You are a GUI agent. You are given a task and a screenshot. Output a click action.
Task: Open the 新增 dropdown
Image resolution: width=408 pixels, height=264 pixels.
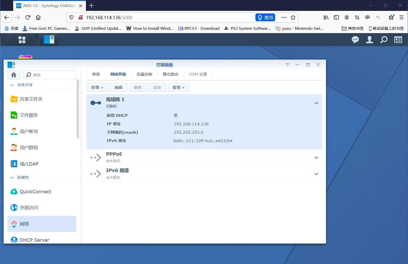point(97,87)
